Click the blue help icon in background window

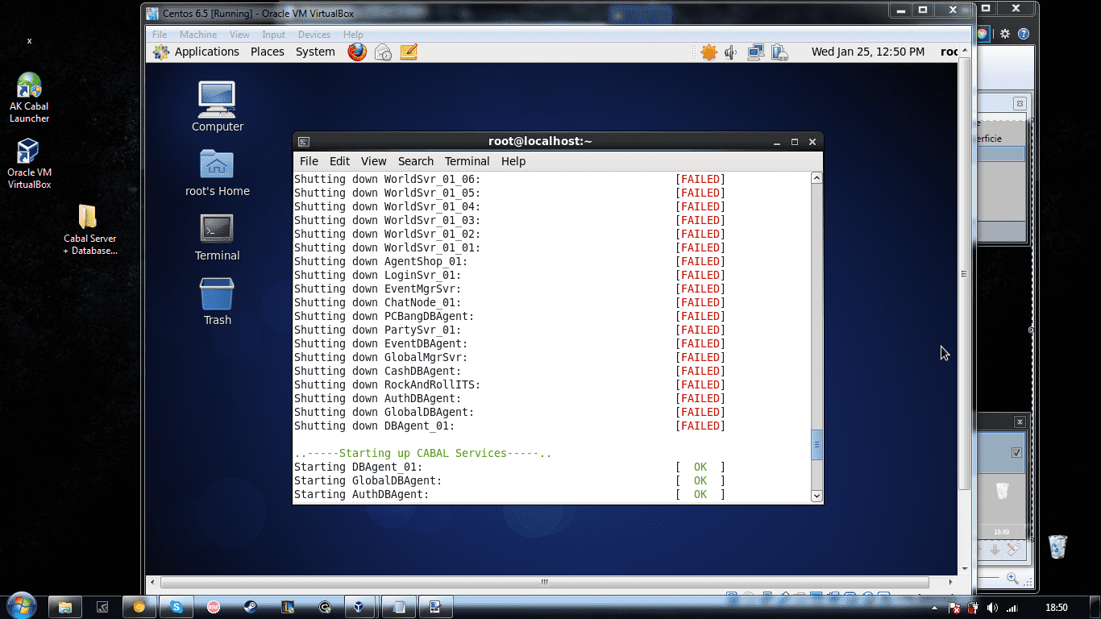tap(1024, 34)
